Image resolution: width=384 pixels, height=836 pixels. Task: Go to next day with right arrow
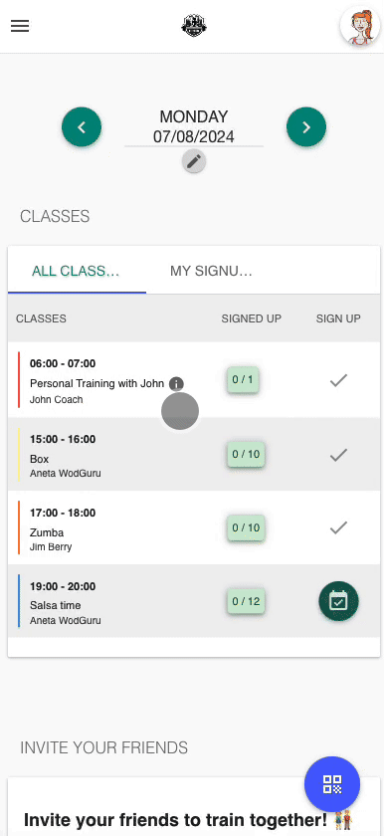(306, 127)
